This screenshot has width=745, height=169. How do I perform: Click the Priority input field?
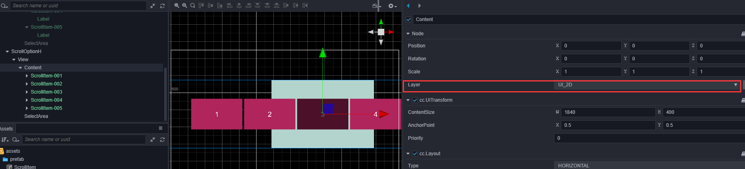[649, 138]
